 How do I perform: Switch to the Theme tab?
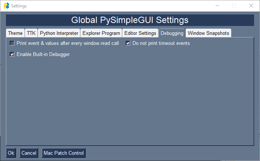point(16,33)
